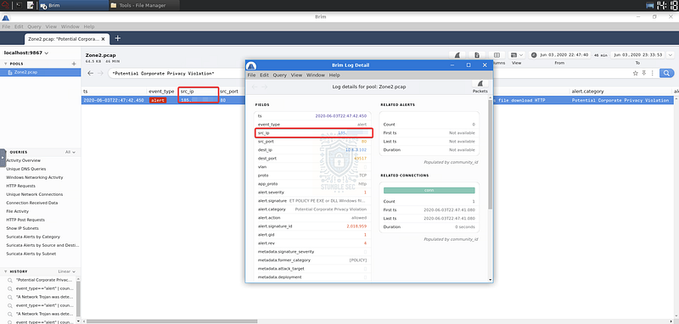Collapse the POOLS section triangle
This screenshot has width=679, height=324.
tap(5, 64)
